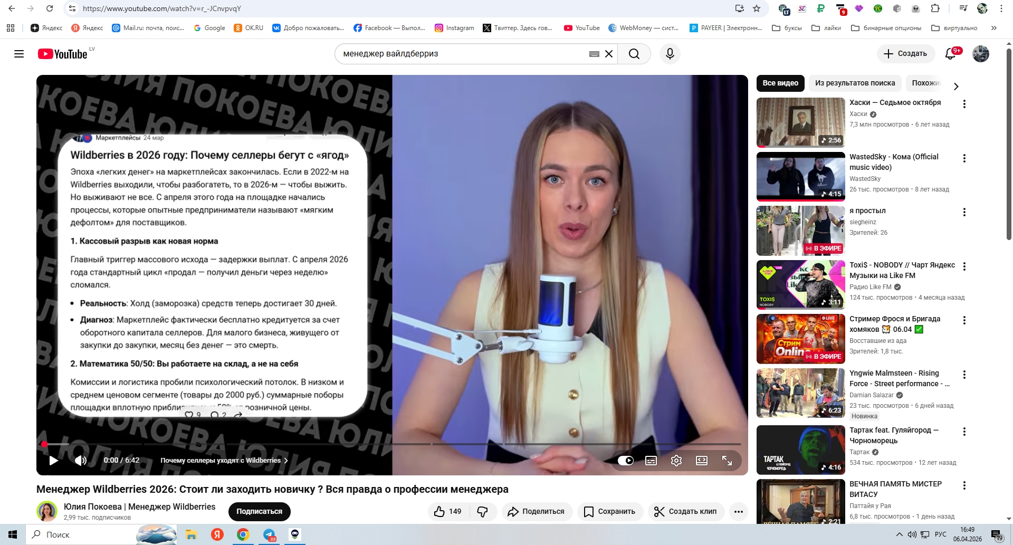Click the voice search microphone icon
This screenshot has width=1013, height=545.
tap(670, 54)
